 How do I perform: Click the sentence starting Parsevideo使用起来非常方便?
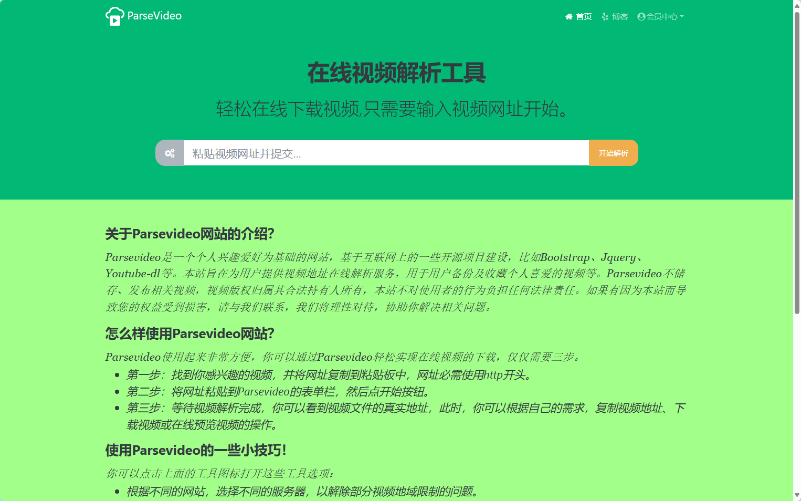click(344, 357)
